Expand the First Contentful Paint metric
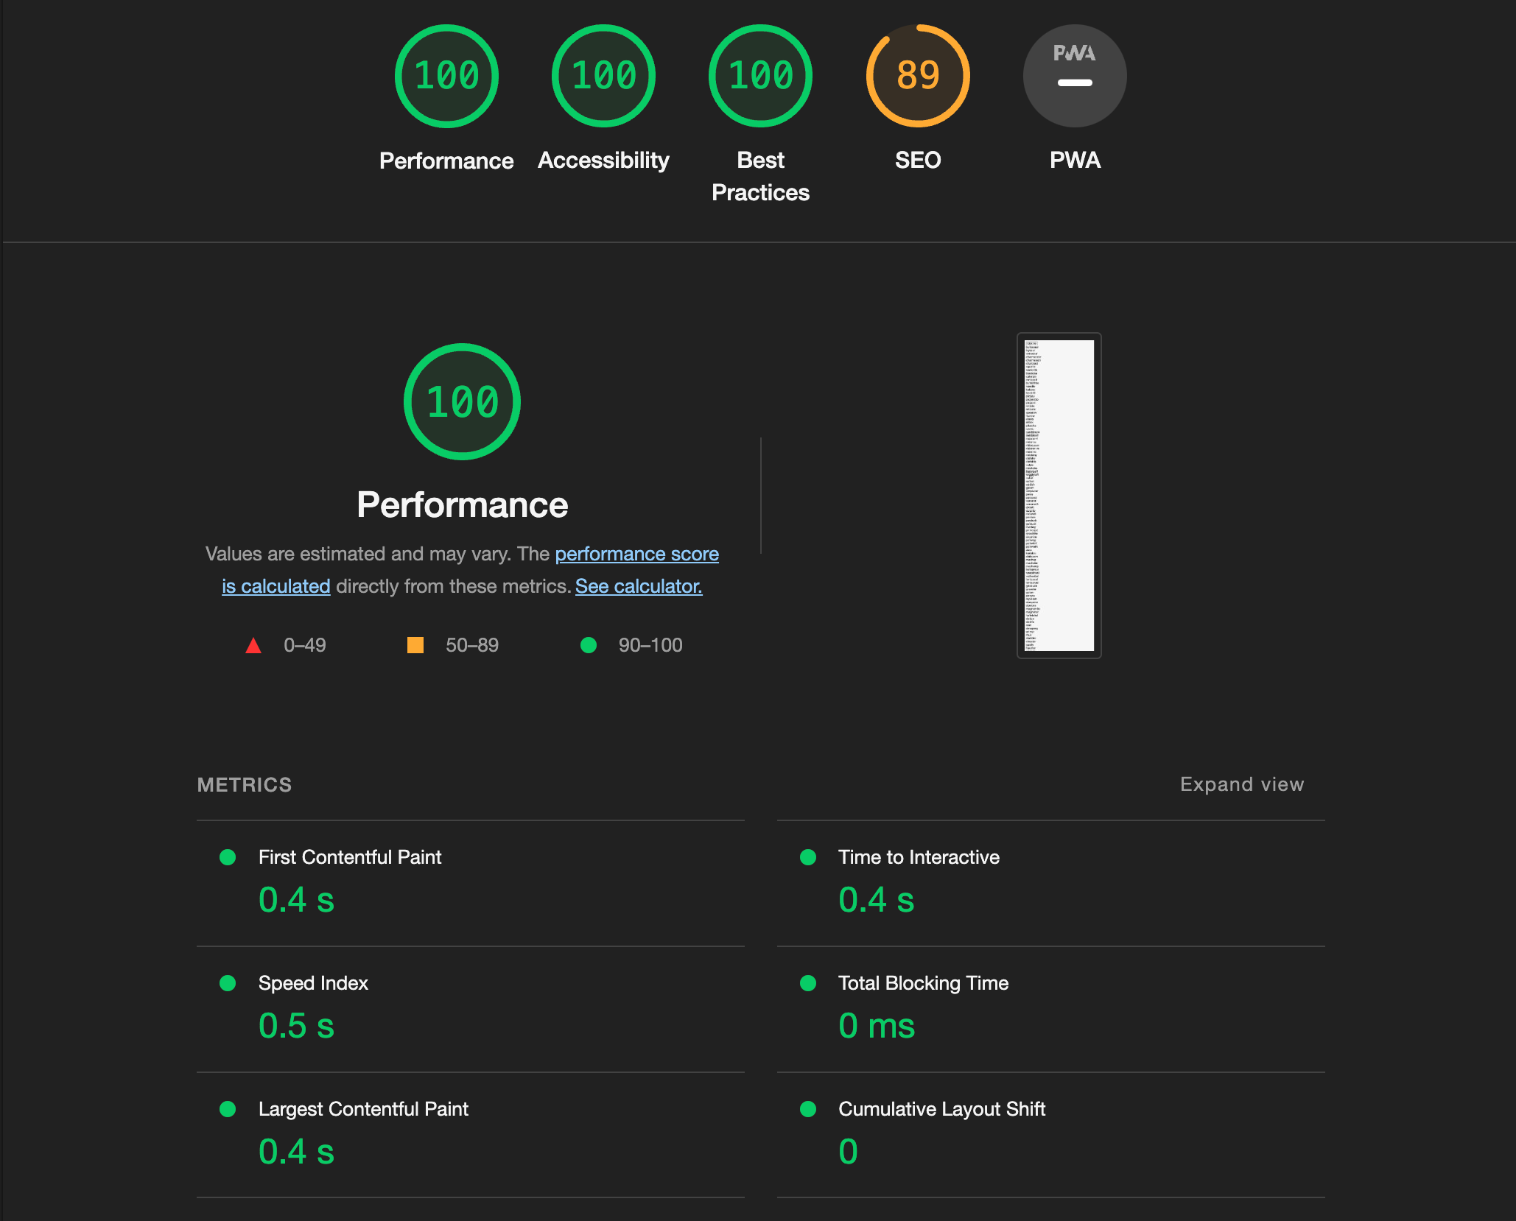1516x1221 pixels. 350,857
